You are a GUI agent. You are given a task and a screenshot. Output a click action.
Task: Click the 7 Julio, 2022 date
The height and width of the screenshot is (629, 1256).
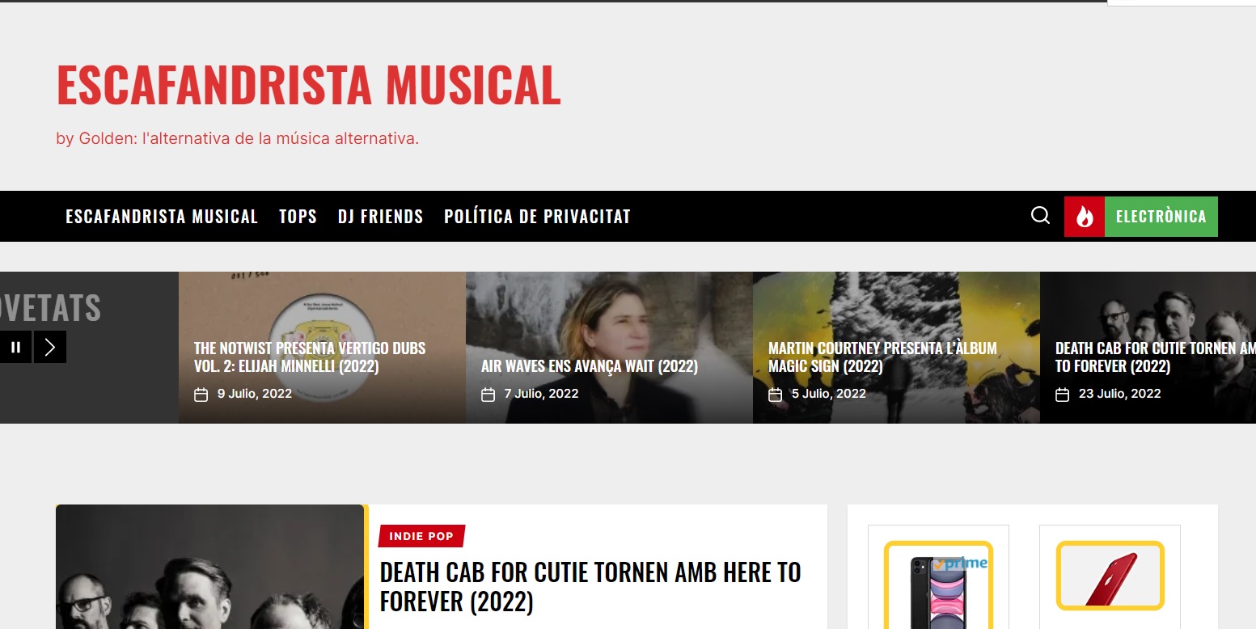pos(541,394)
